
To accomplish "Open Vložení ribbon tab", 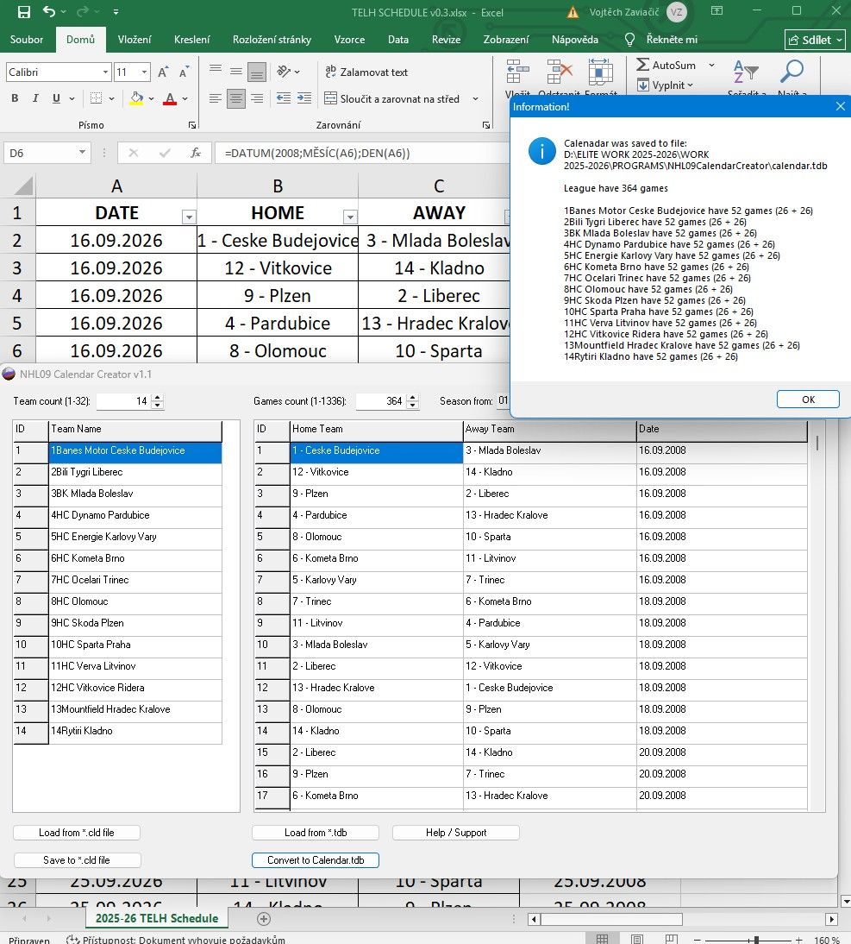I will pos(135,40).
